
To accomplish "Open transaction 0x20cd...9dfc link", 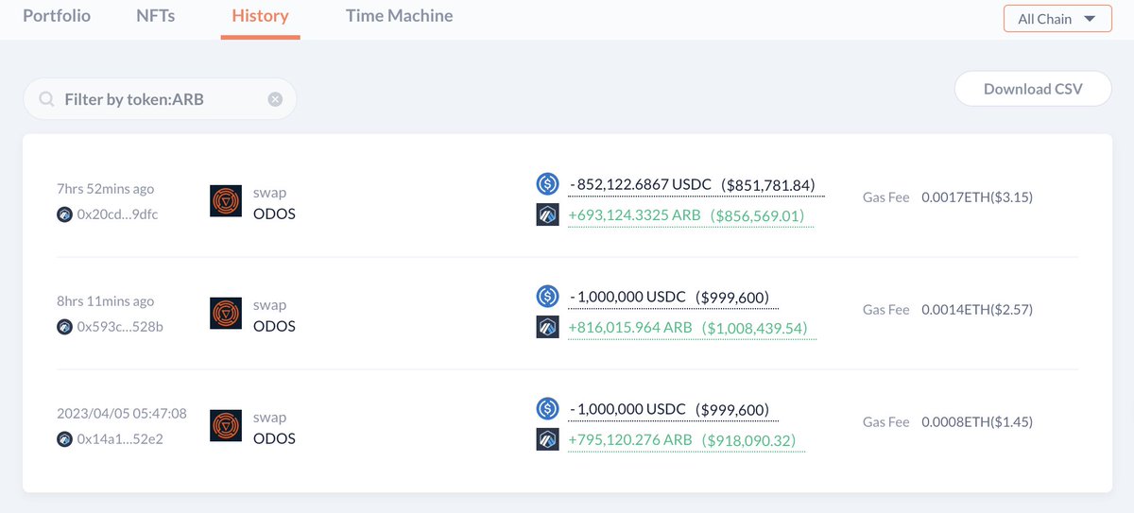I will (117, 214).
